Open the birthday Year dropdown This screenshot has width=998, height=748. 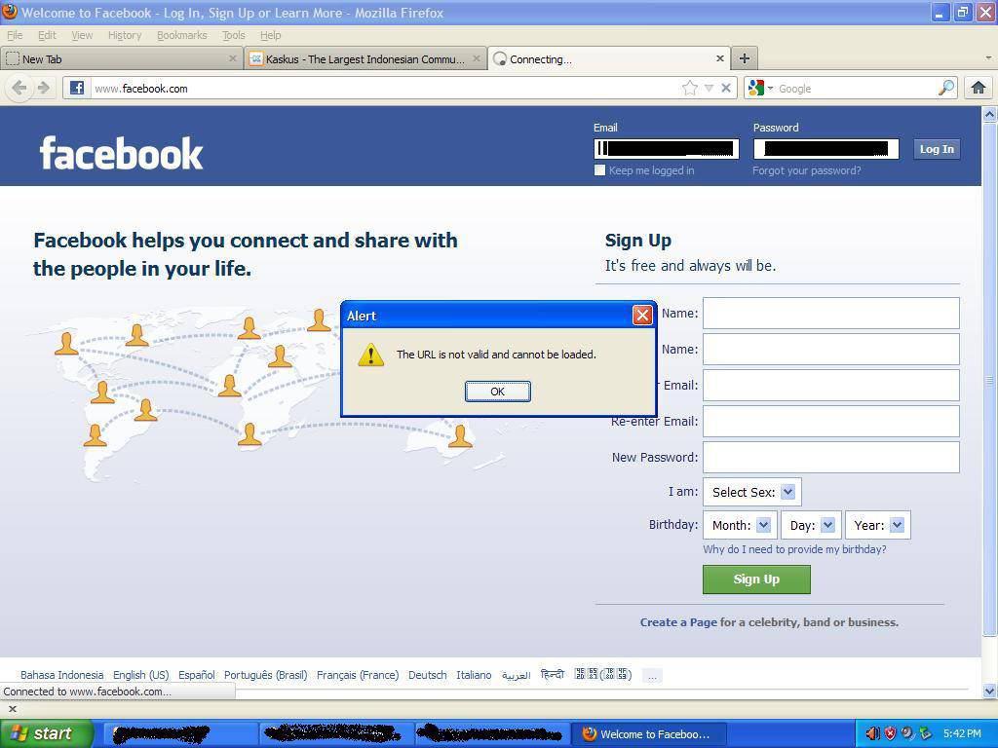click(878, 525)
